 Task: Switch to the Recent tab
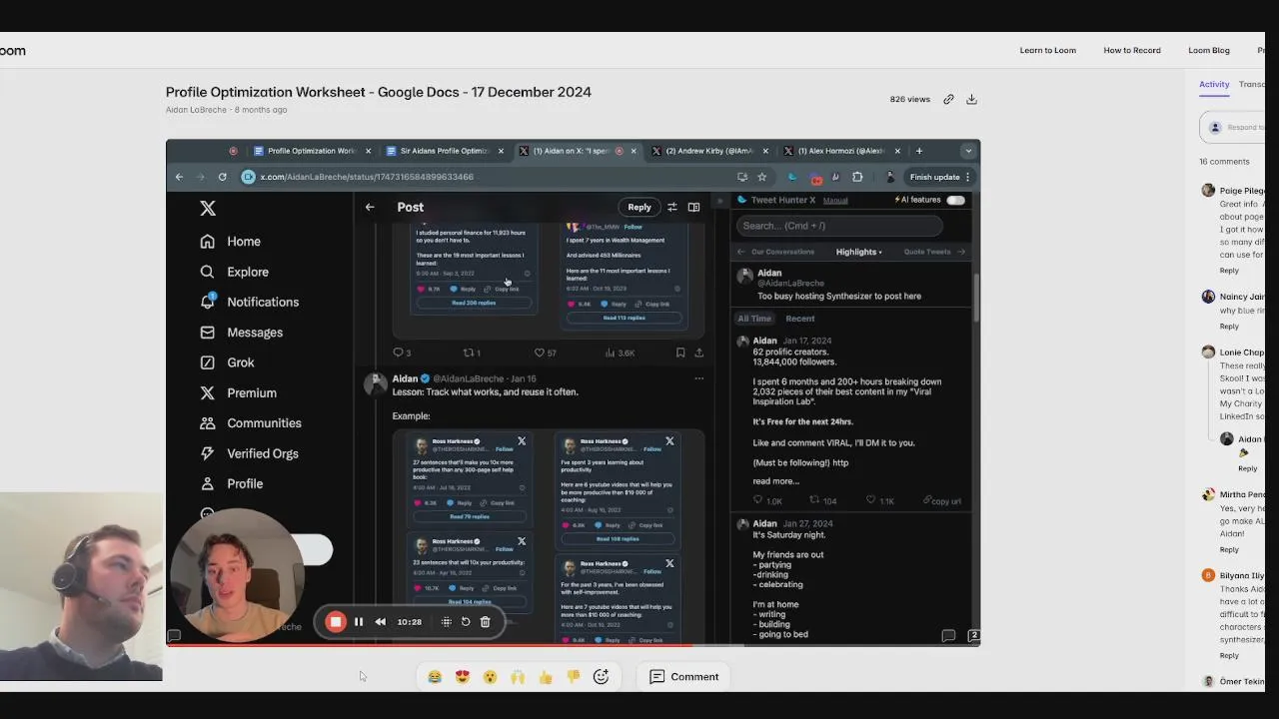click(x=800, y=319)
